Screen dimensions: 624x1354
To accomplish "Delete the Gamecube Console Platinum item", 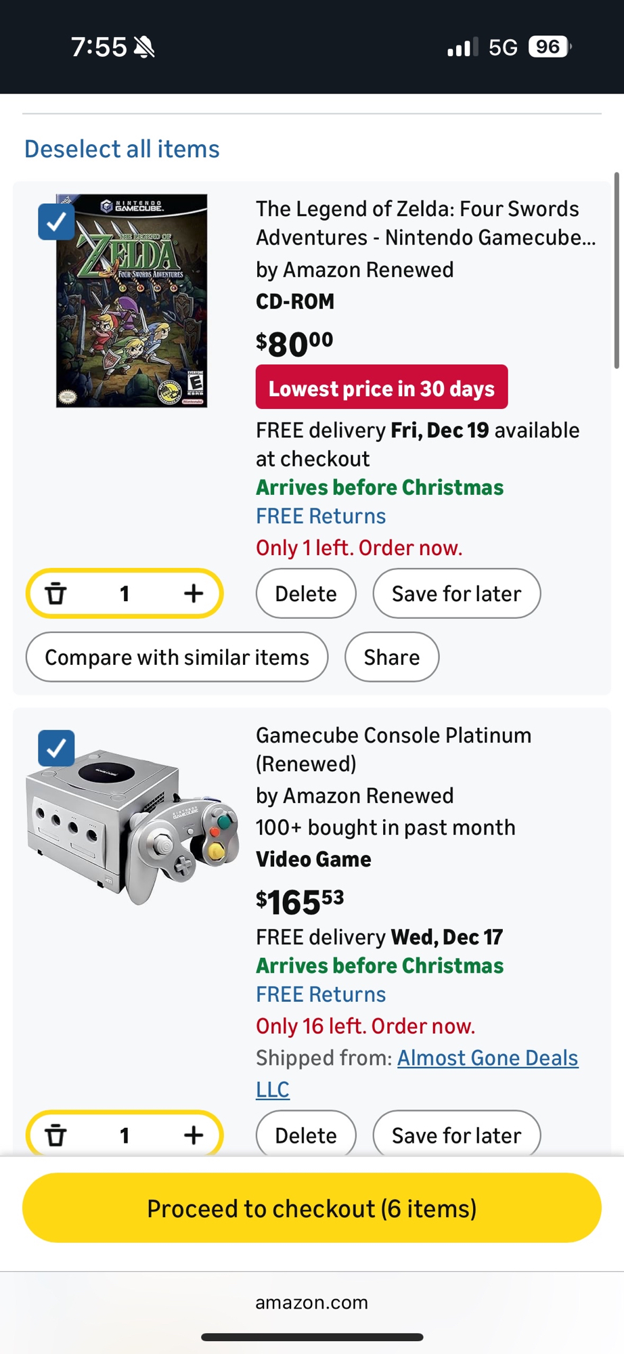I will 305,1135.
